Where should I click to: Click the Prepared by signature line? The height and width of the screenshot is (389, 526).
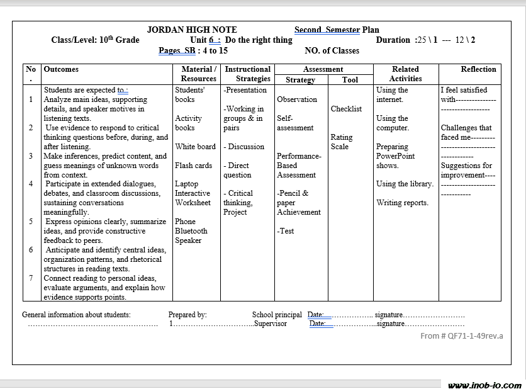212,324
